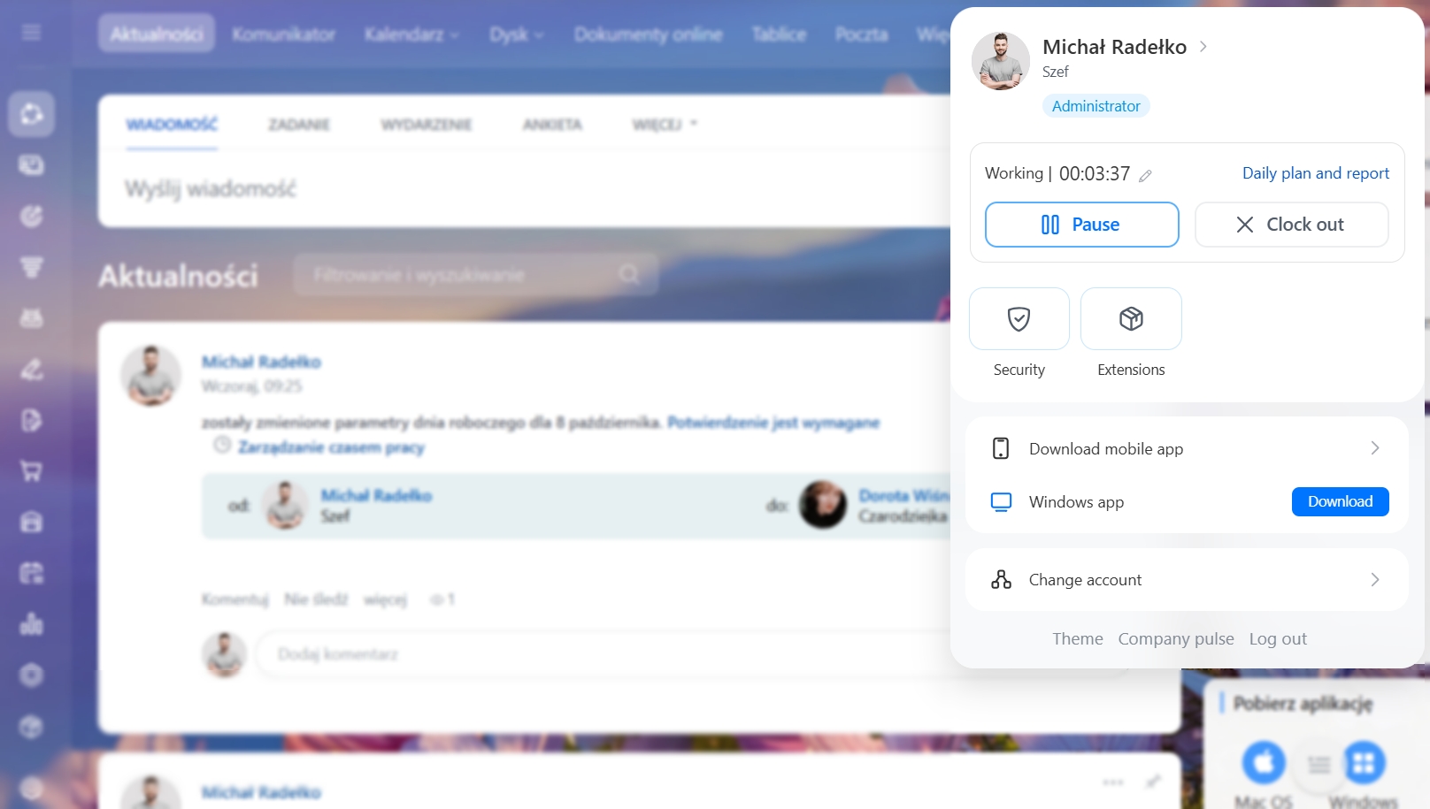
Task: Open the funnel icon in left sidebar
Action: click(31, 267)
